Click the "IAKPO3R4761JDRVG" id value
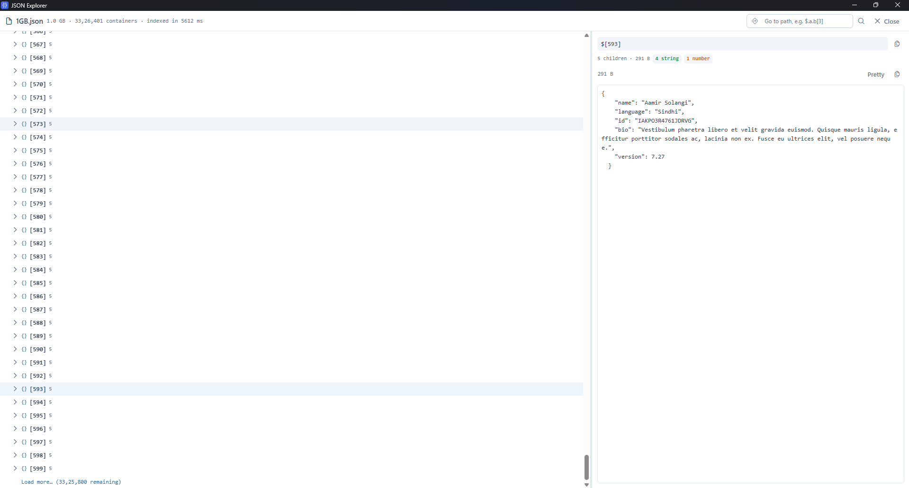Viewport: 909px width, 488px height. [666, 121]
